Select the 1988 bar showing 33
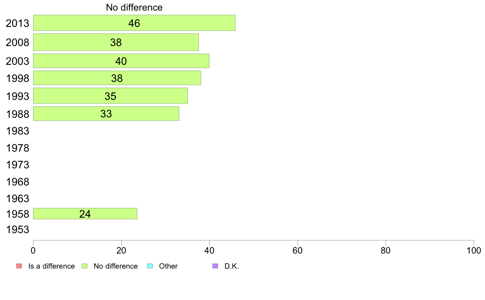 [x=106, y=114]
